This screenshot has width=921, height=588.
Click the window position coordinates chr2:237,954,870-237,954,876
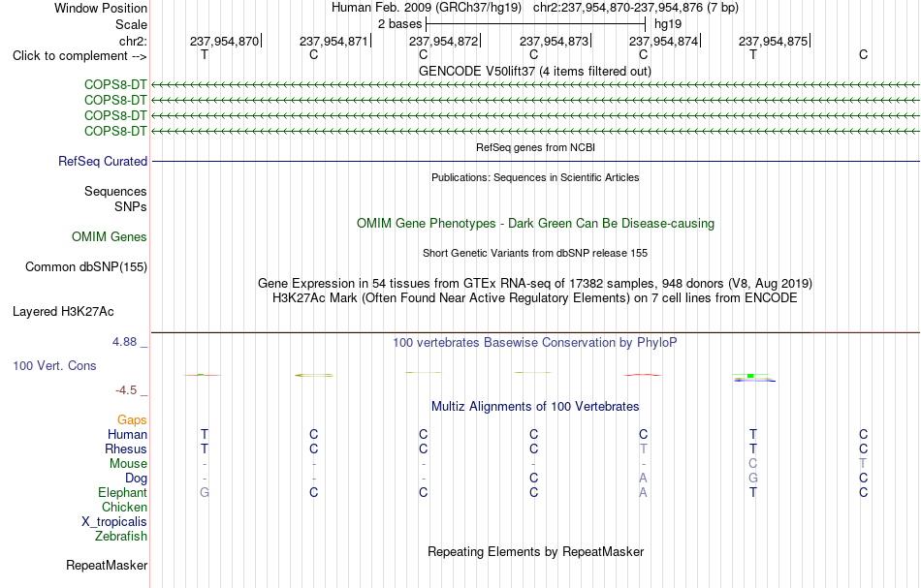click(618, 8)
